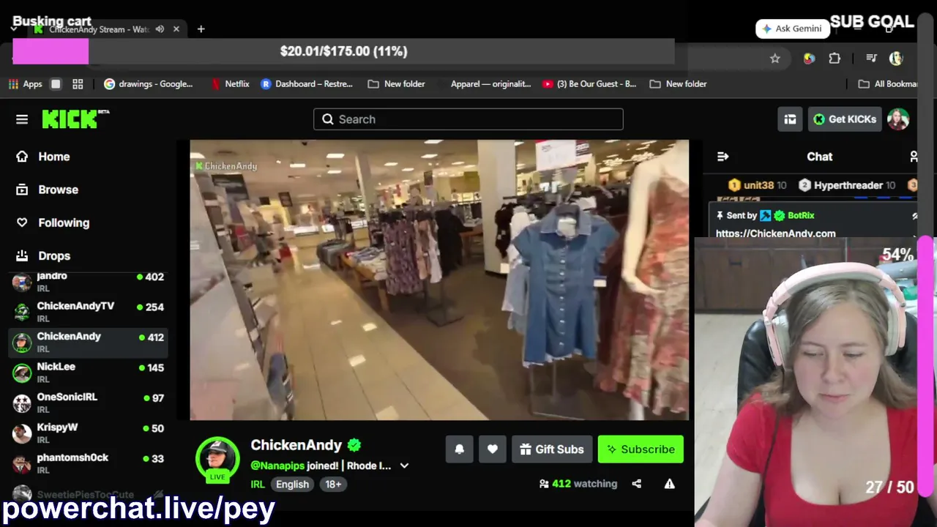Open the Home page in sidebar
The width and height of the screenshot is (937, 527).
coord(53,157)
